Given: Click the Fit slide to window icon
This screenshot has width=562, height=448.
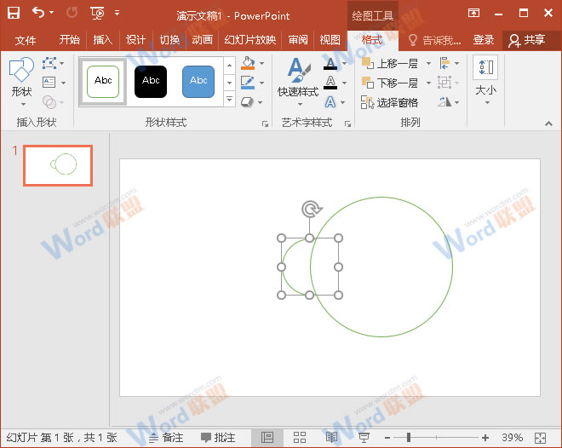Looking at the screenshot, I should 540,437.
